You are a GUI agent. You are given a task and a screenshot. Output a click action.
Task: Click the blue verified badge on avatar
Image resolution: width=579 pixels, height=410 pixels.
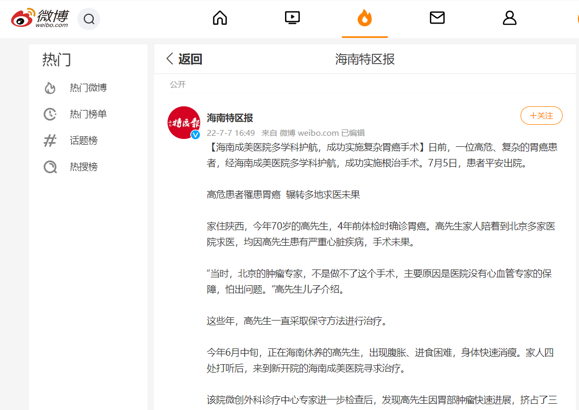[195, 134]
